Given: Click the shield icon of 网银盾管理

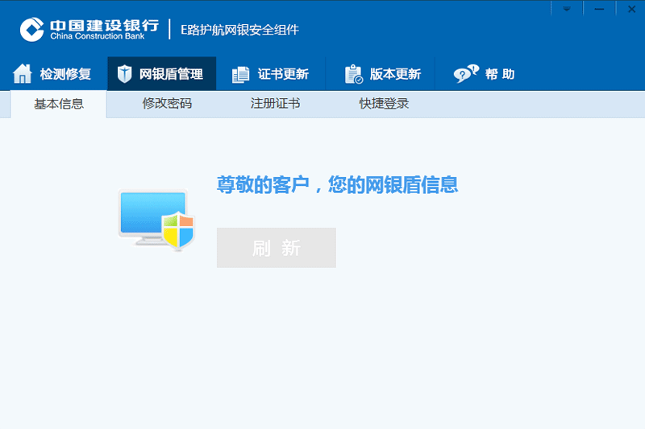Looking at the screenshot, I should [x=124, y=74].
